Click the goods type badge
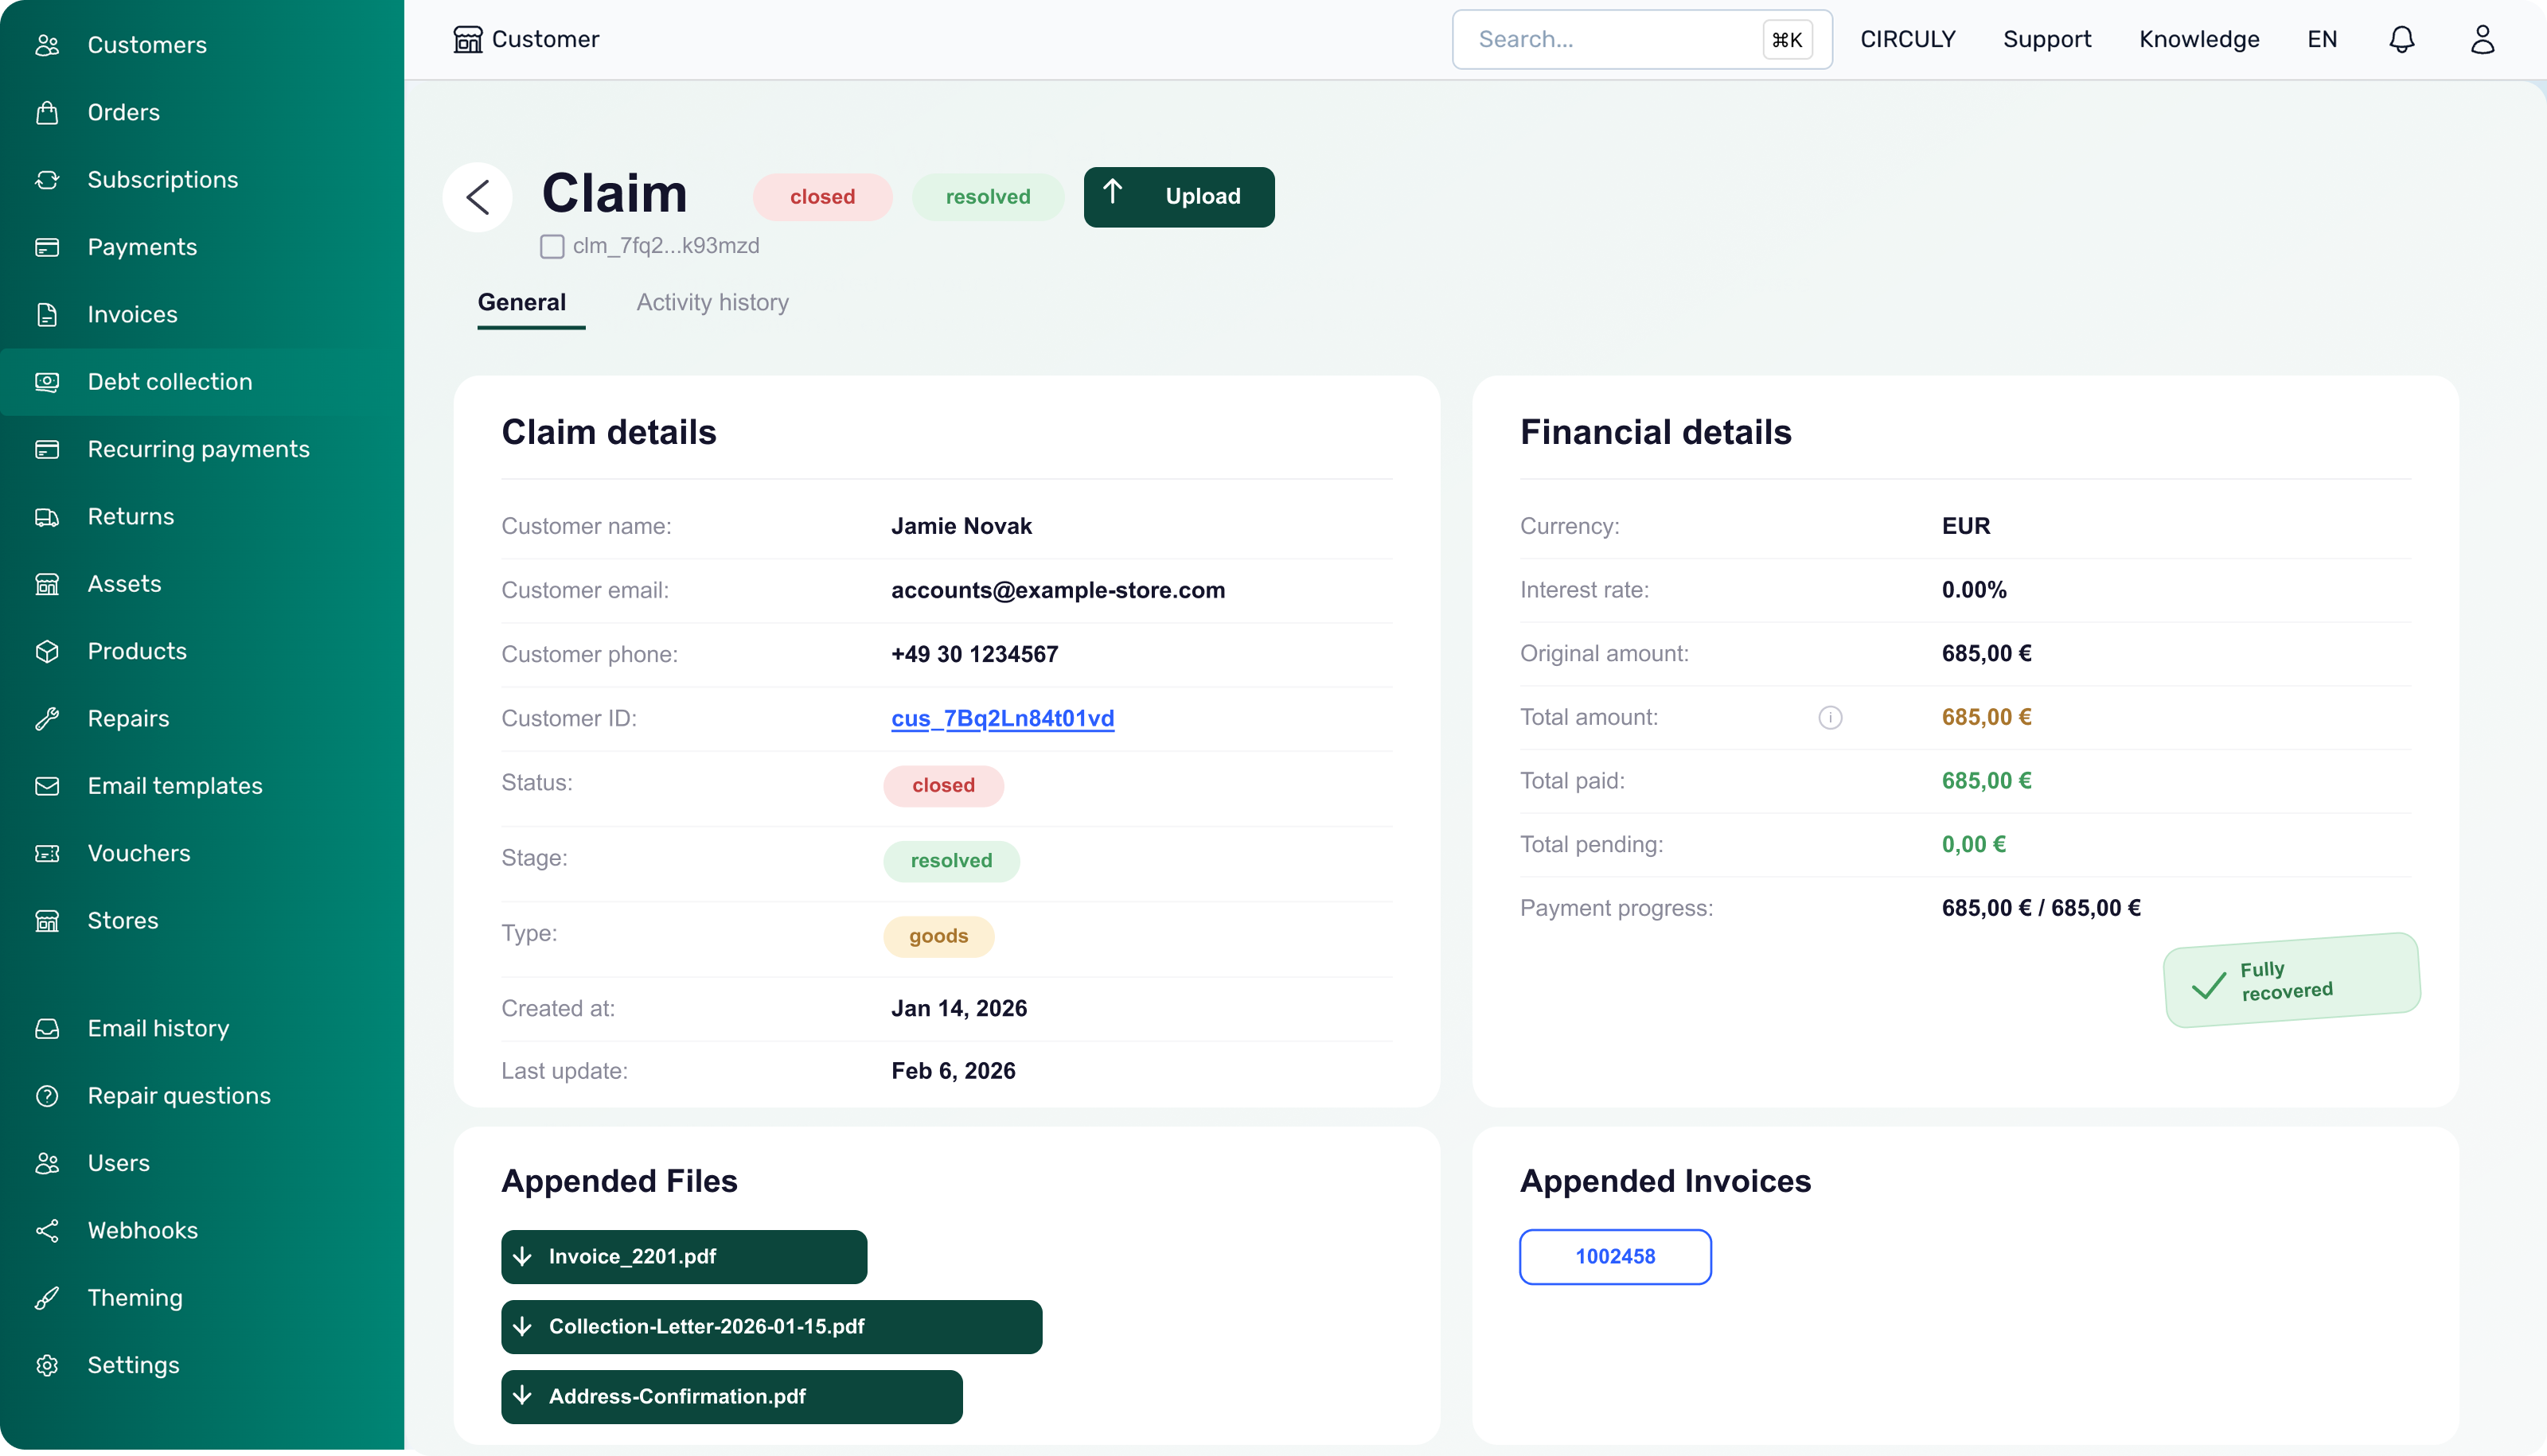Viewport: 2547px width, 1456px height. pyautogui.click(x=938, y=937)
